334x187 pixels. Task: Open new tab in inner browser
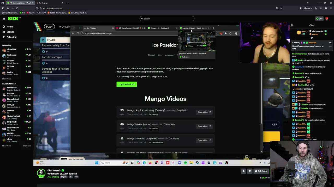[213, 28]
